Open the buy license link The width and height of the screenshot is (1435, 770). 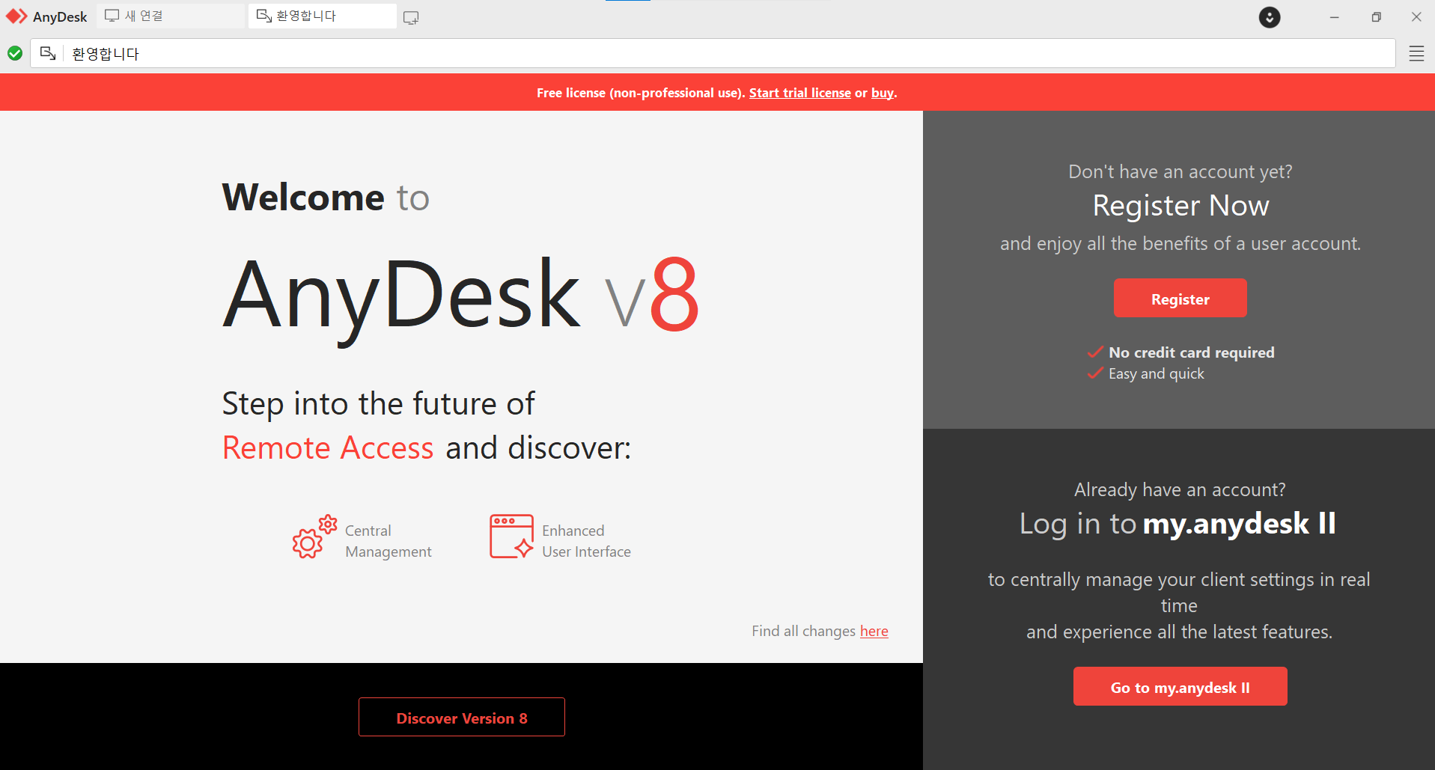(883, 93)
